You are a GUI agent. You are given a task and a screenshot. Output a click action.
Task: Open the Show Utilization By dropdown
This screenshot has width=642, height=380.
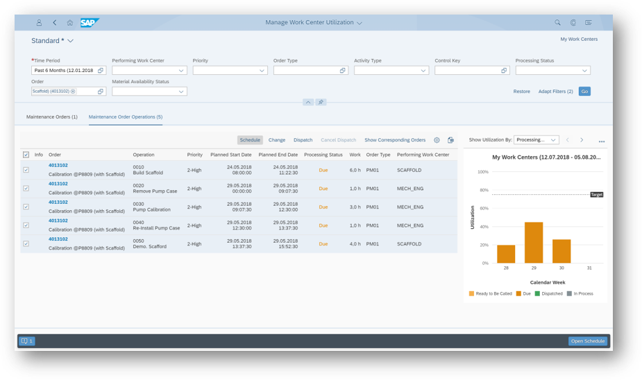pyautogui.click(x=537, y=140)
